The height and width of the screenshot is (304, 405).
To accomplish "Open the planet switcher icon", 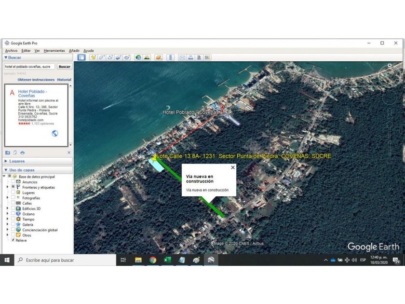I will (158, 57).
